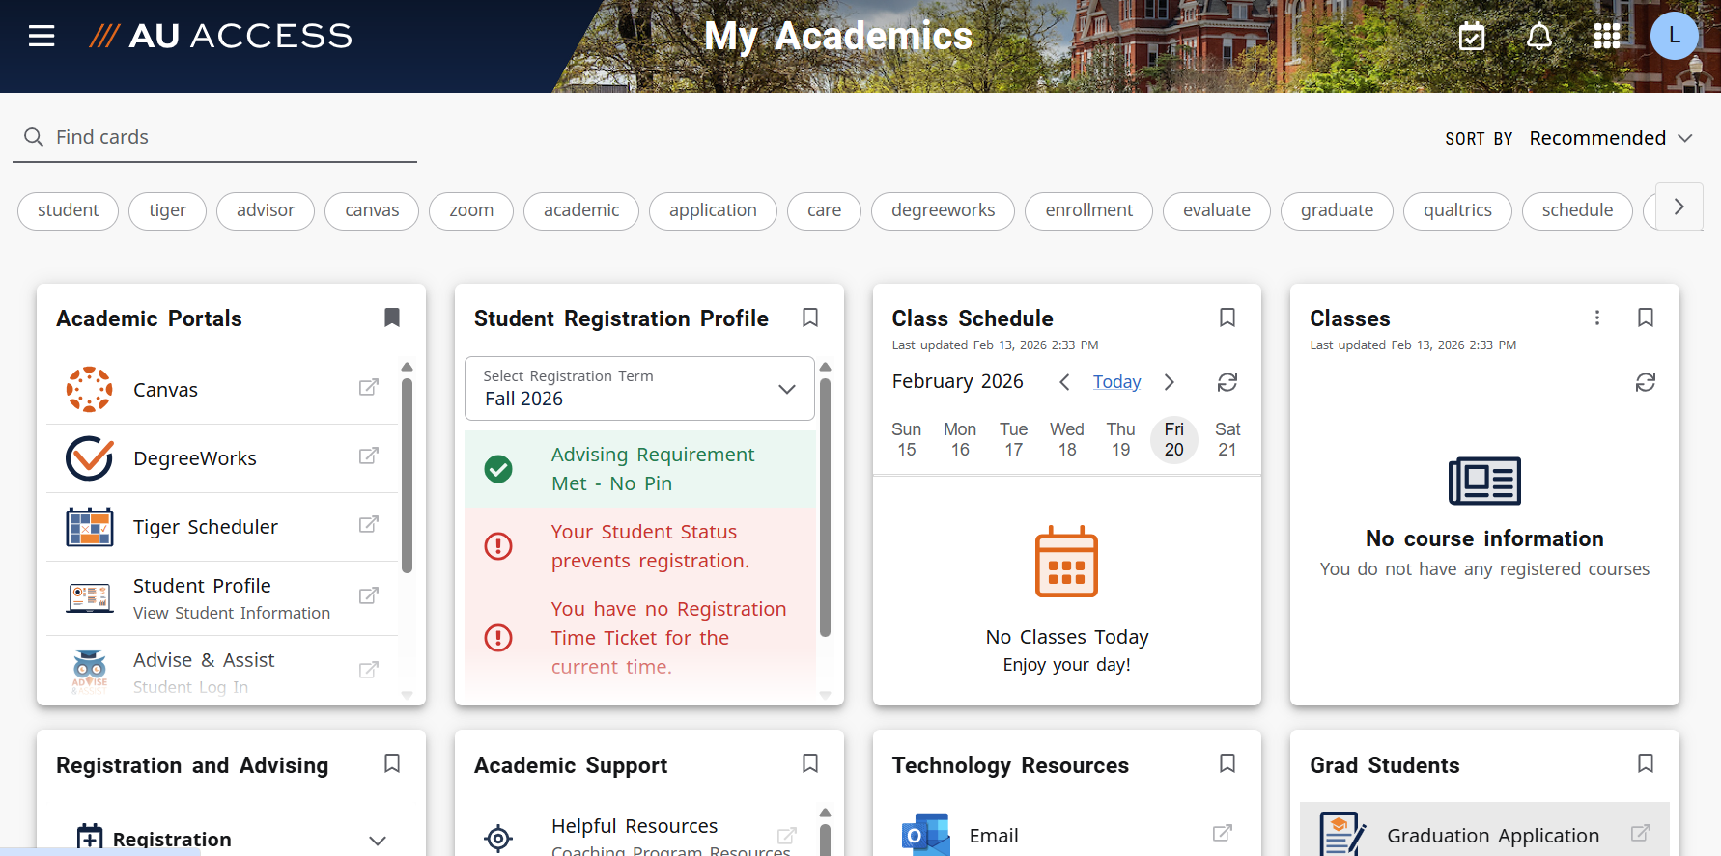Click the Today link in Class Schedule
Viewport: 1721px width, 856px height.
[x=1116, y=382]
